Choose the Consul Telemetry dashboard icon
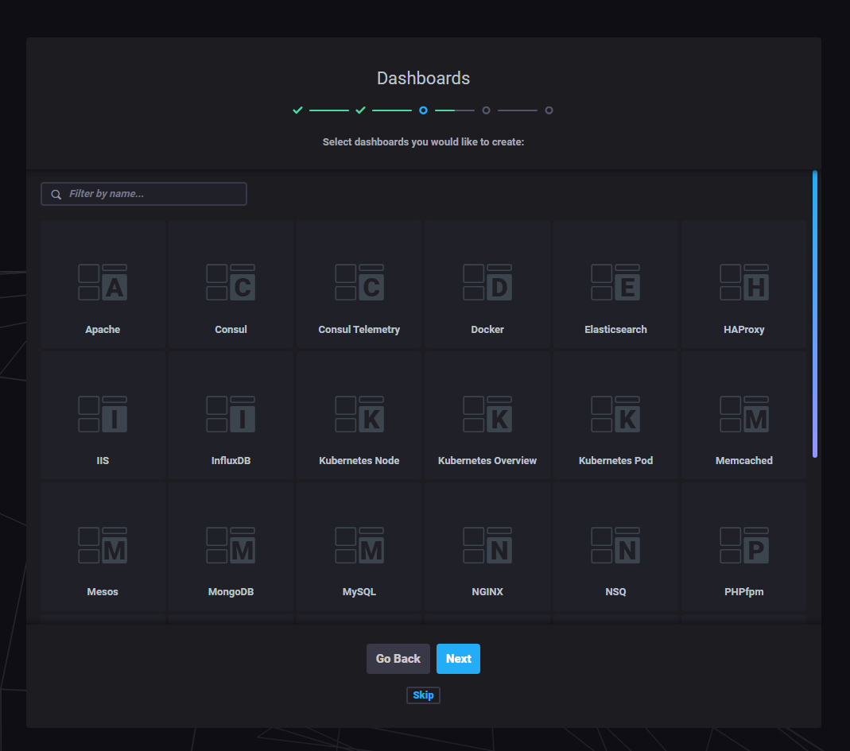Viewport: 850px width, 751px height. (x=359, y=282)
